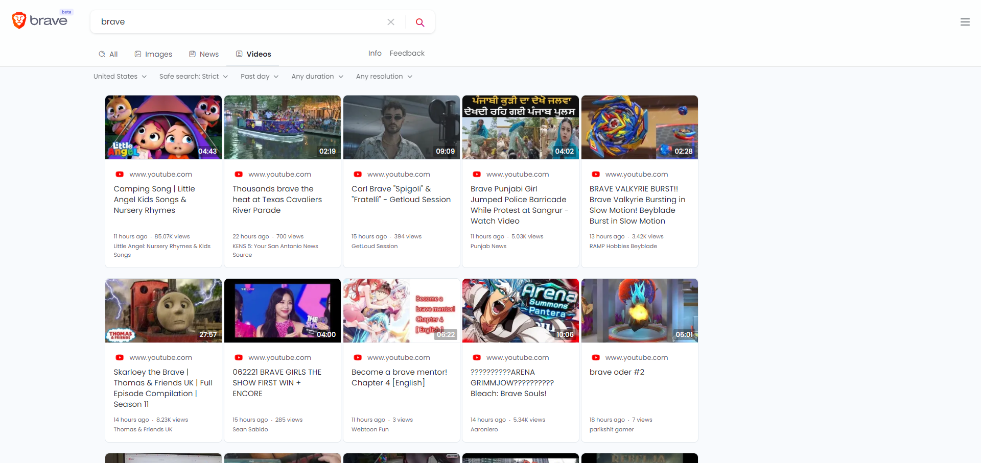The height and width of the screenshot is (463, 981).
Task: Click channel name RAMP Hobbies Beyblade
Action: pos(623,246)
